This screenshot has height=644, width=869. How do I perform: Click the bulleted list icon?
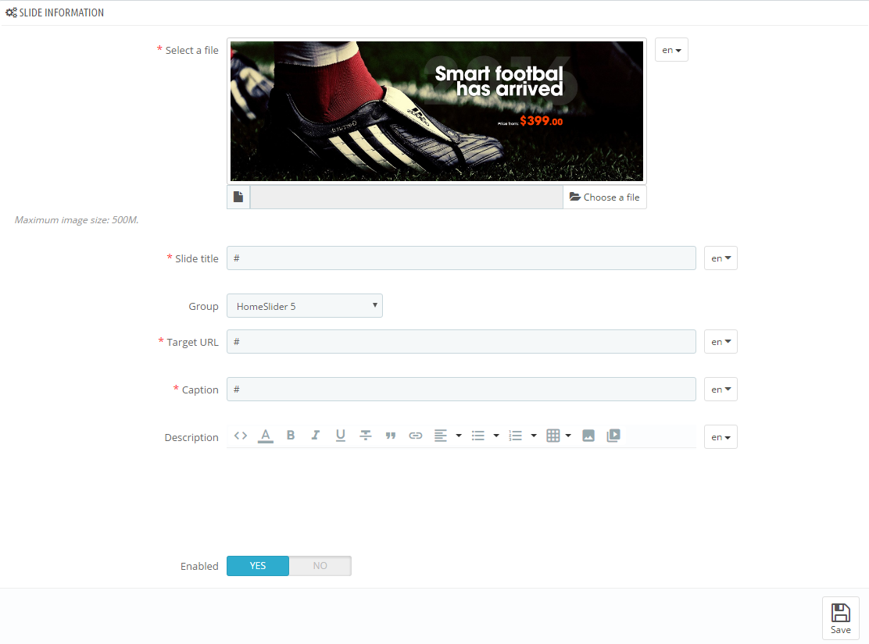click(x=477, y=436)
